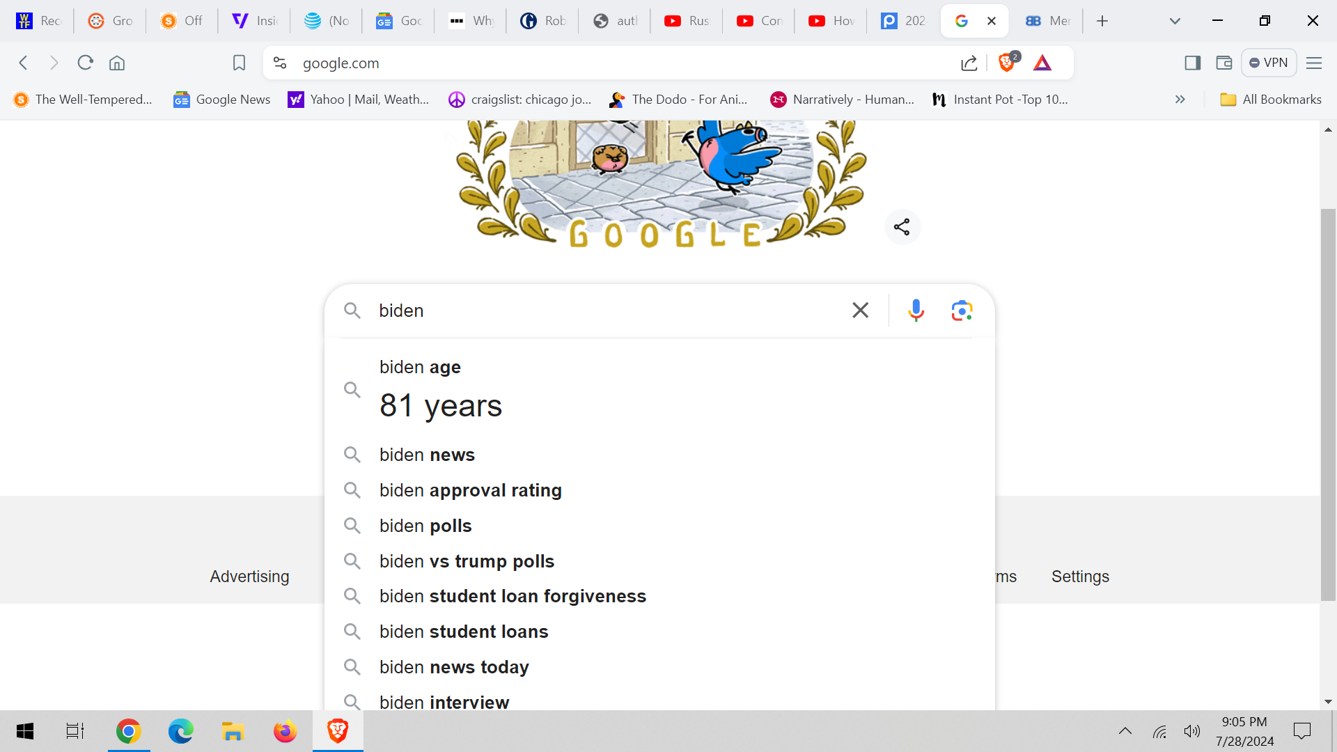Open the Yahoo Mail bookmark

point(359,100)
